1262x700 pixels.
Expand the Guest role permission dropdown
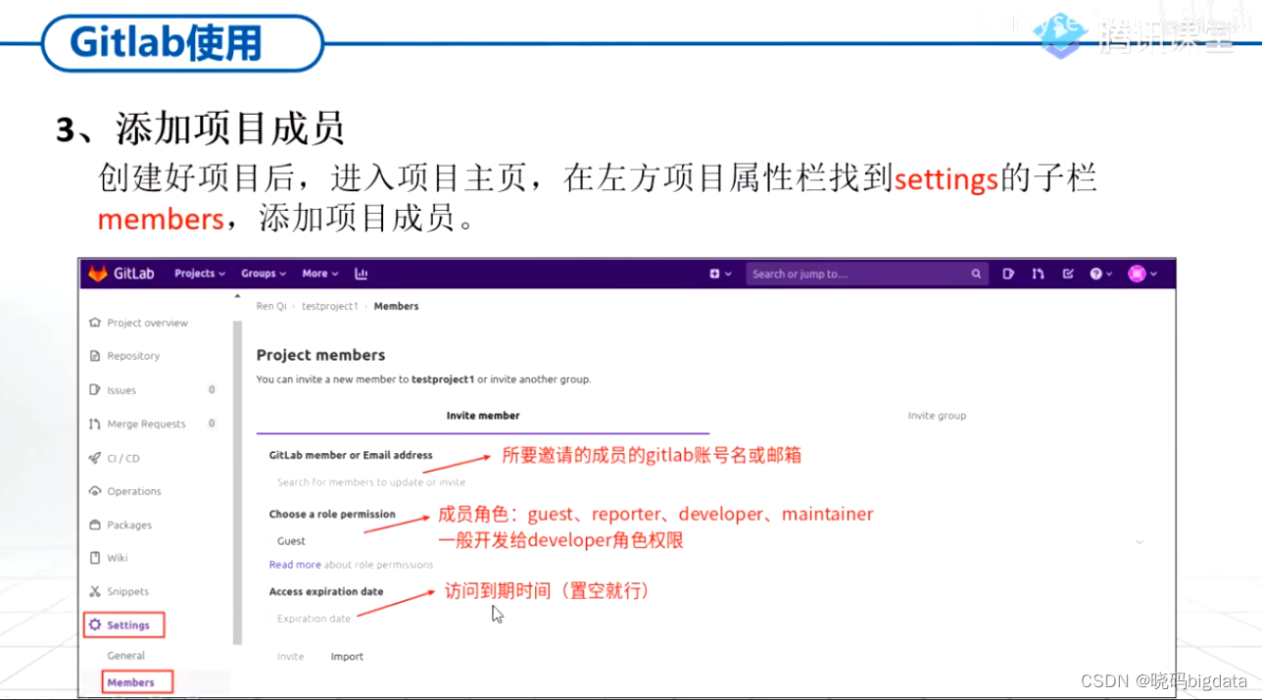tap(1139, 540)
